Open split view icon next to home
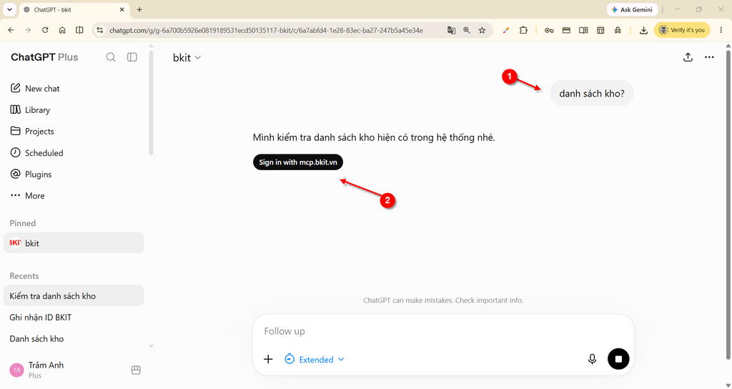This screenshot has height=389, width=732. 79,30
